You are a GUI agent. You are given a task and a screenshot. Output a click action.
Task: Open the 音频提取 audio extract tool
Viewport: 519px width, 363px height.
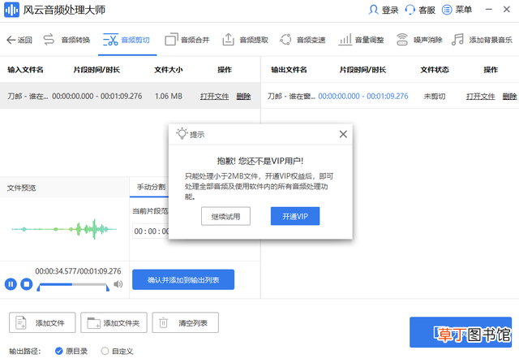pyautogui.click(x=245, y=40)
